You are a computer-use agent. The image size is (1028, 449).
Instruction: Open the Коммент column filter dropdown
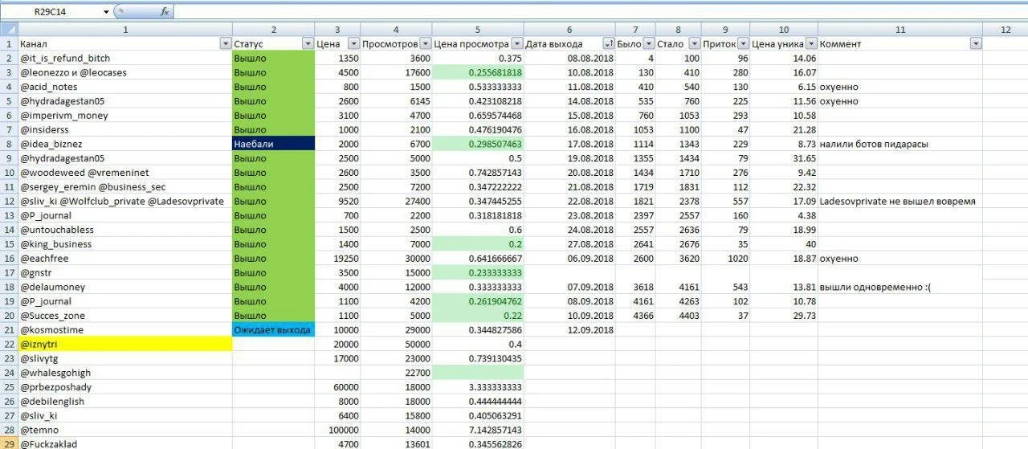tap(976, 44)
